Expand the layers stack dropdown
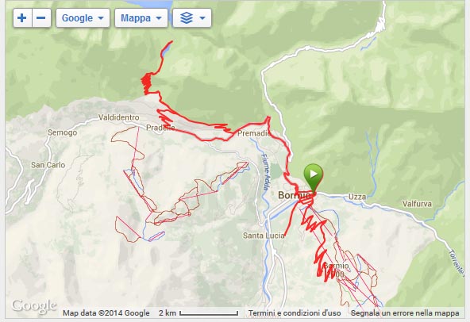Screen dimensions: 470x322 pyautogui.click(x=192, y=18)
